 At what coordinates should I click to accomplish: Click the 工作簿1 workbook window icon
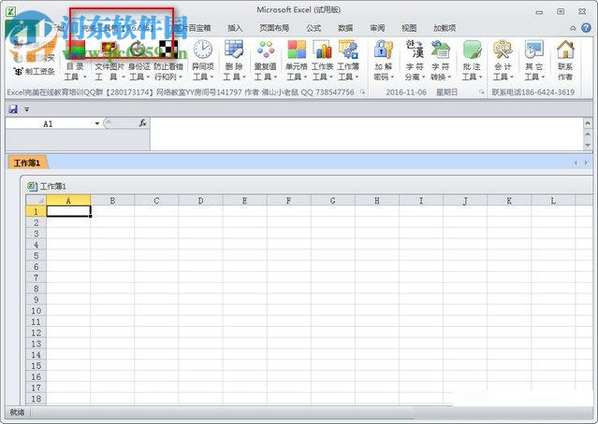coord(32,186)
